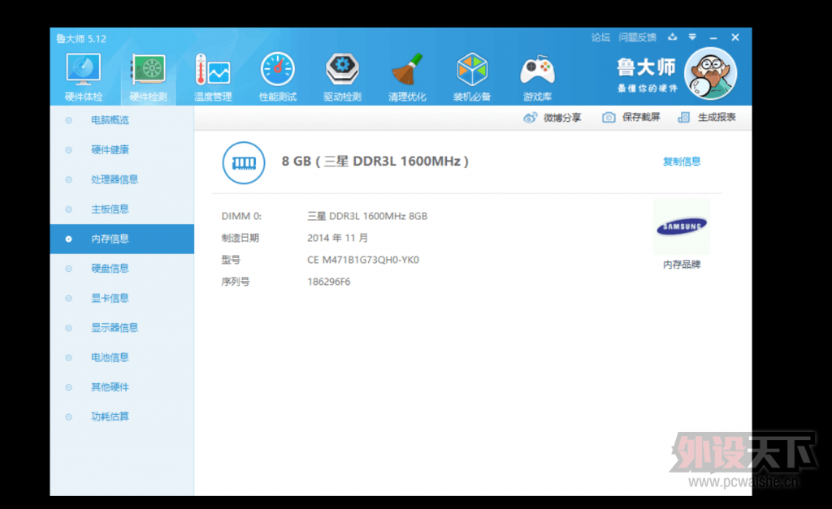Viewport: 832px width, 509px height.
Task: Open 温度管理 temperature management icon
Action: [213, 77]
